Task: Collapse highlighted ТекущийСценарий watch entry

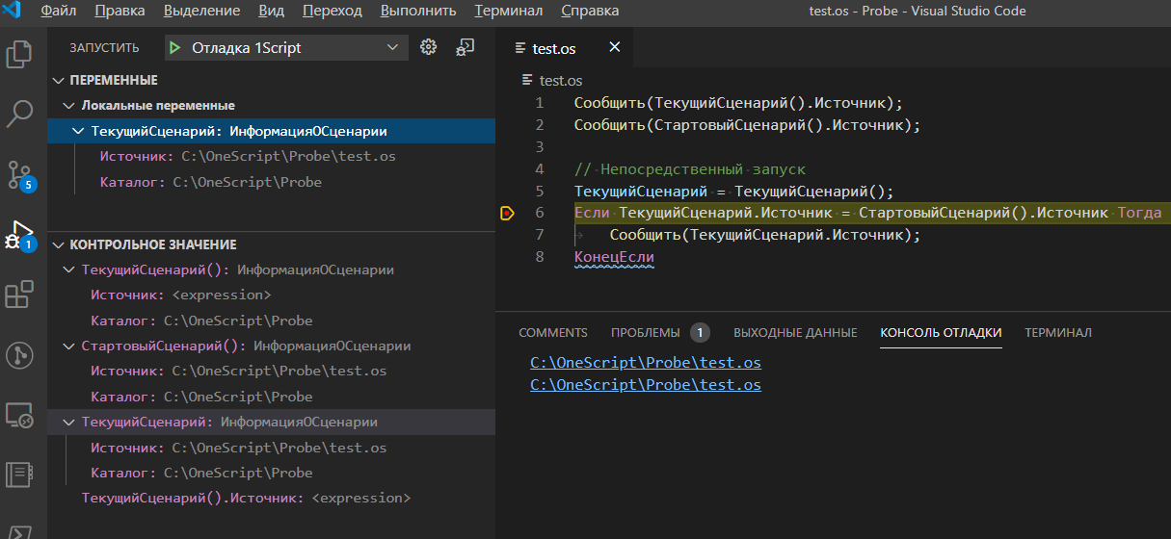Action: [67, 422]
